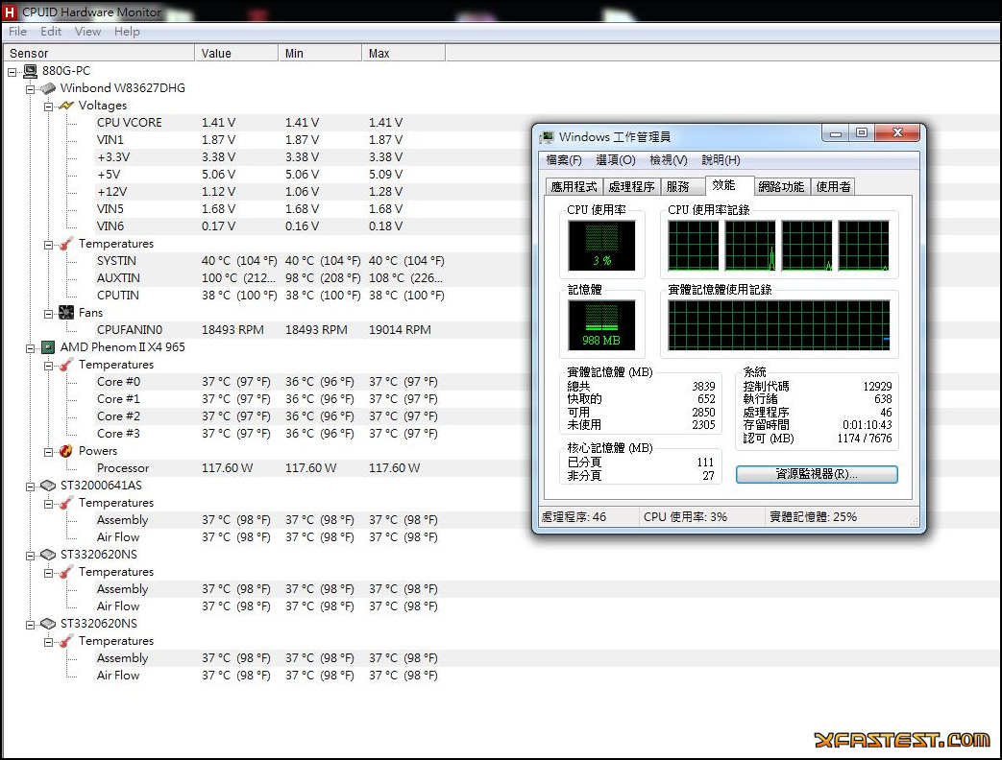Click the Fans fan icon
Viewport: 1002px width, 760px height.
(66, 313)
